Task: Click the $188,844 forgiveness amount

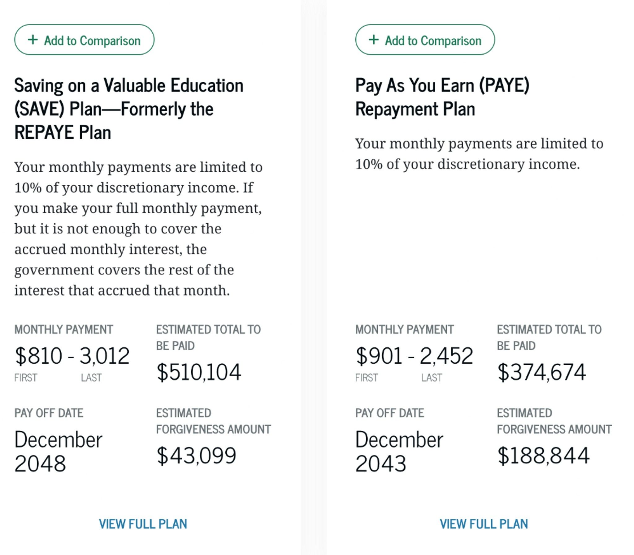Action: 543,456
